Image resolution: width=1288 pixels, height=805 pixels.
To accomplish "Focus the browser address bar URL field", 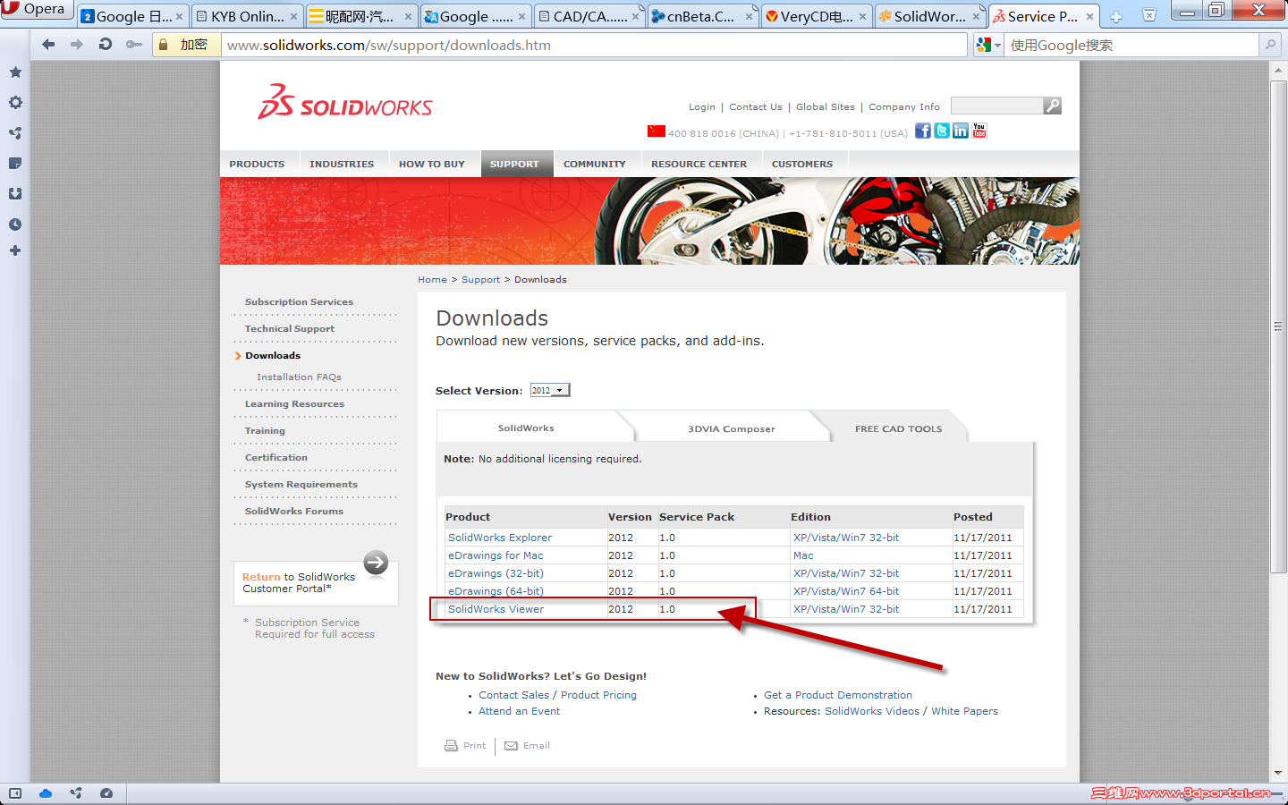I will coord(595,45).
